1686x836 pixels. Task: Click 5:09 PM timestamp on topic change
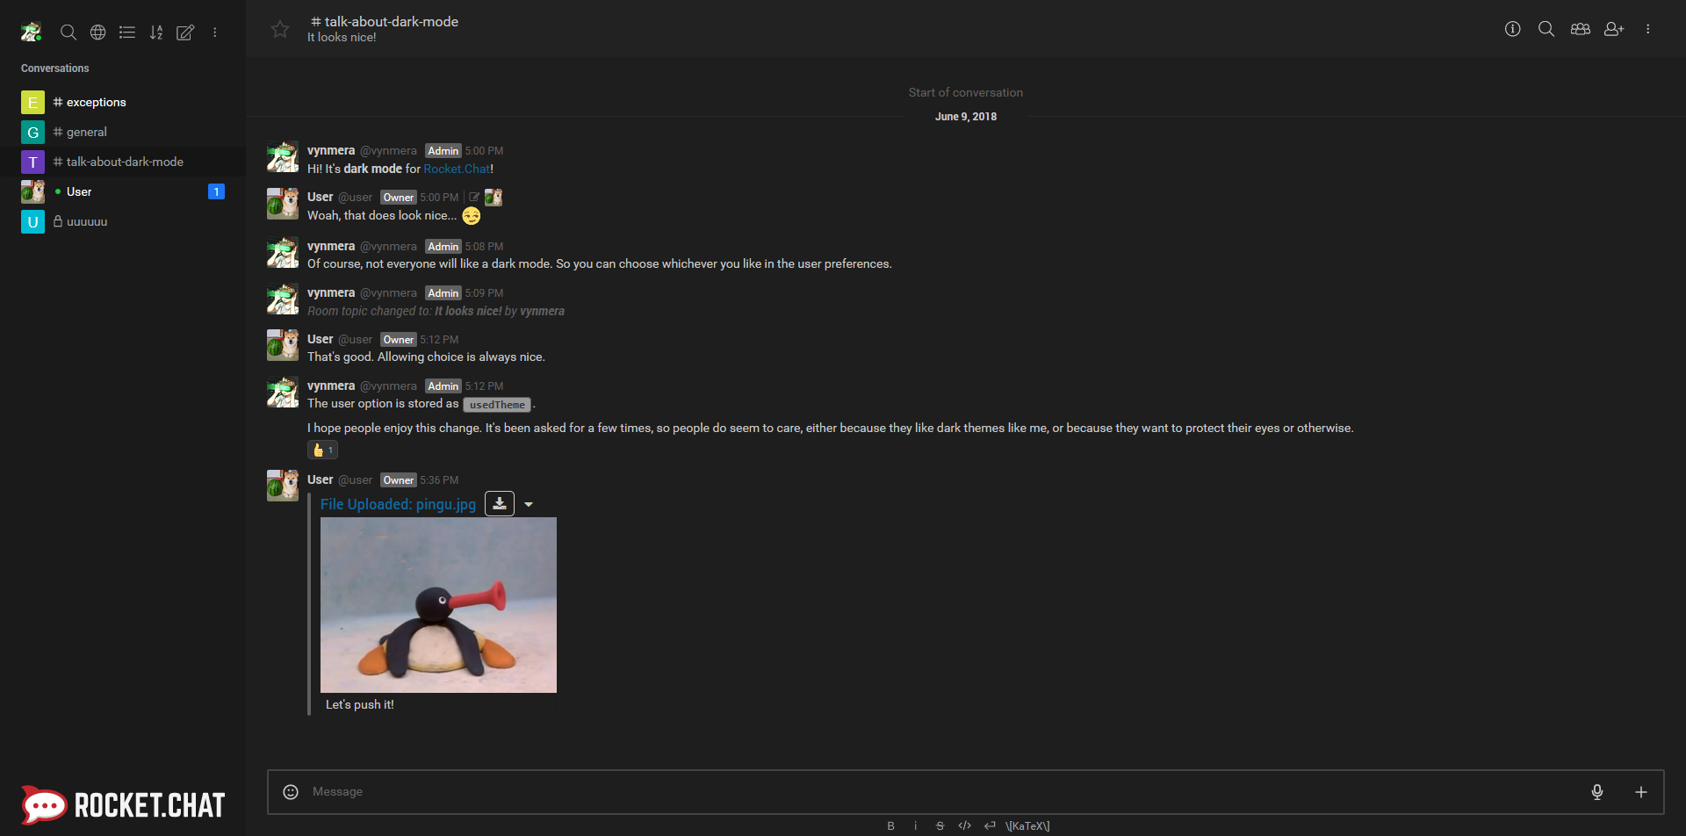coord(484,292)
